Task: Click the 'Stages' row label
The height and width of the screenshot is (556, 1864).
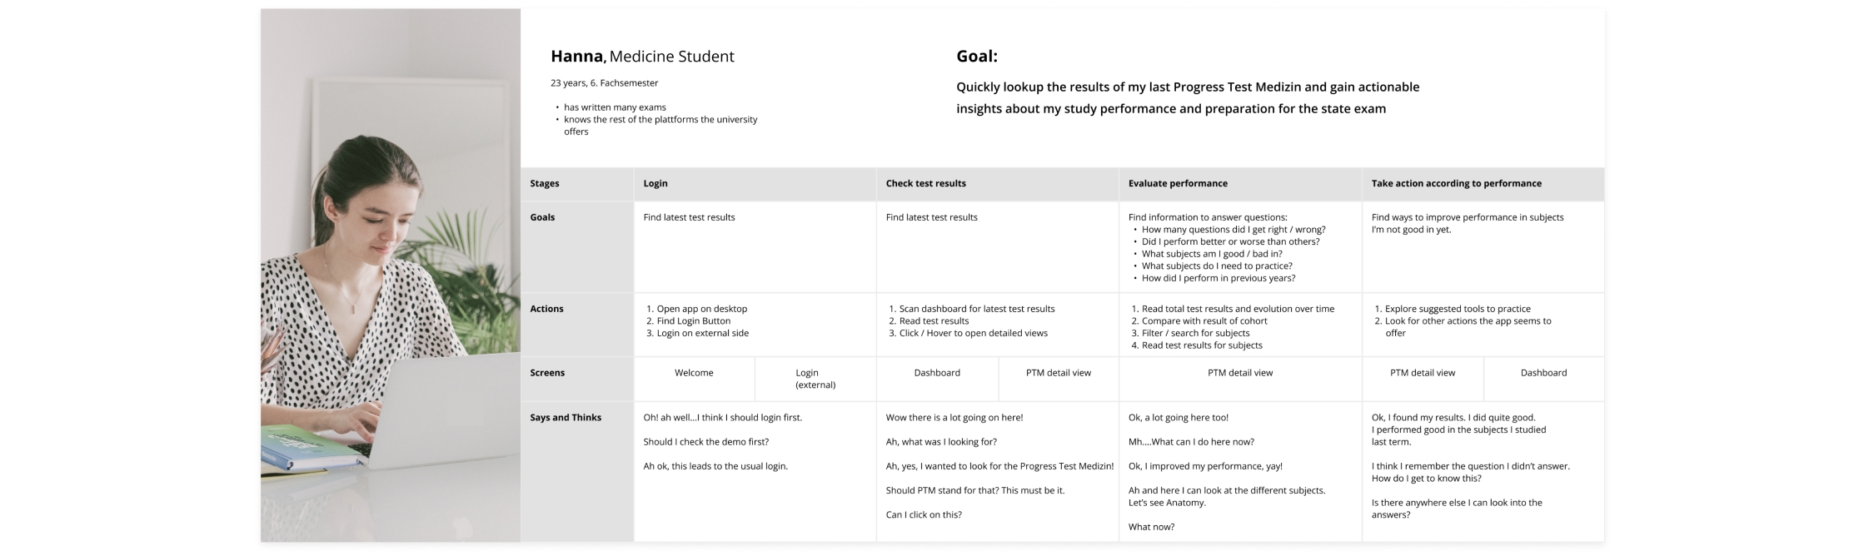Action: tap(545, 184)
